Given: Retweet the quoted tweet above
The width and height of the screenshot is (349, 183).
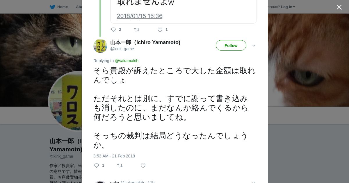Looking at the screenshot, I should (136, 30).
